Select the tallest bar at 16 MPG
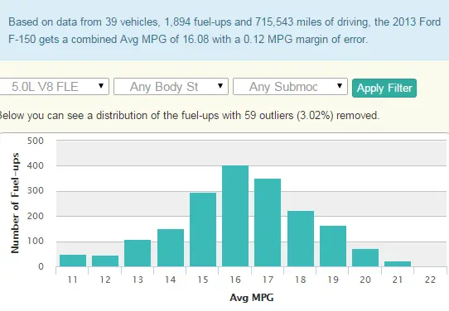The image size is (449, 311). point(235,216)
